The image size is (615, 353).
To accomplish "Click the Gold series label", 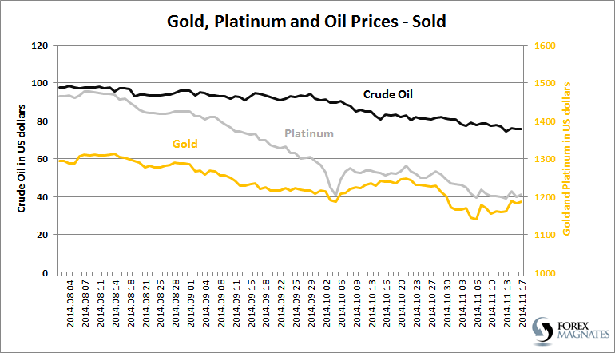I will pos(184,144).
